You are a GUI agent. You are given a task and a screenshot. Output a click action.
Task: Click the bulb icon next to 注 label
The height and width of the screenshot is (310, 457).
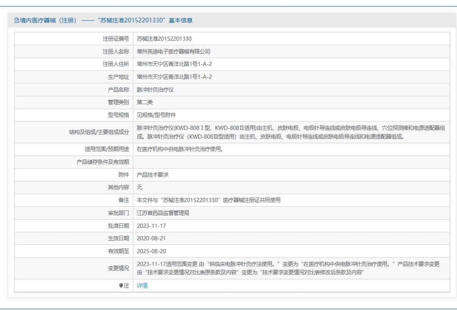121,286
